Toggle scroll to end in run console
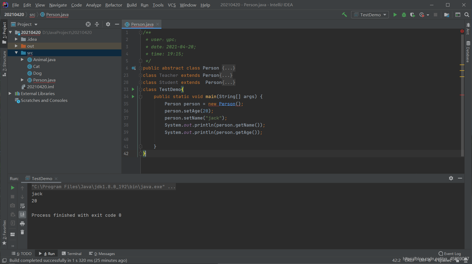The image size is (472, 264). [22, 215]
